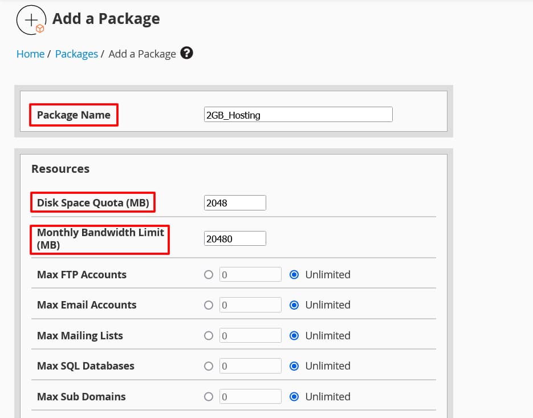Choose Unlimited for Max Sub Domains
This screenshot has width=533, height=418.
pyautogui.click(x=294, y=396)
